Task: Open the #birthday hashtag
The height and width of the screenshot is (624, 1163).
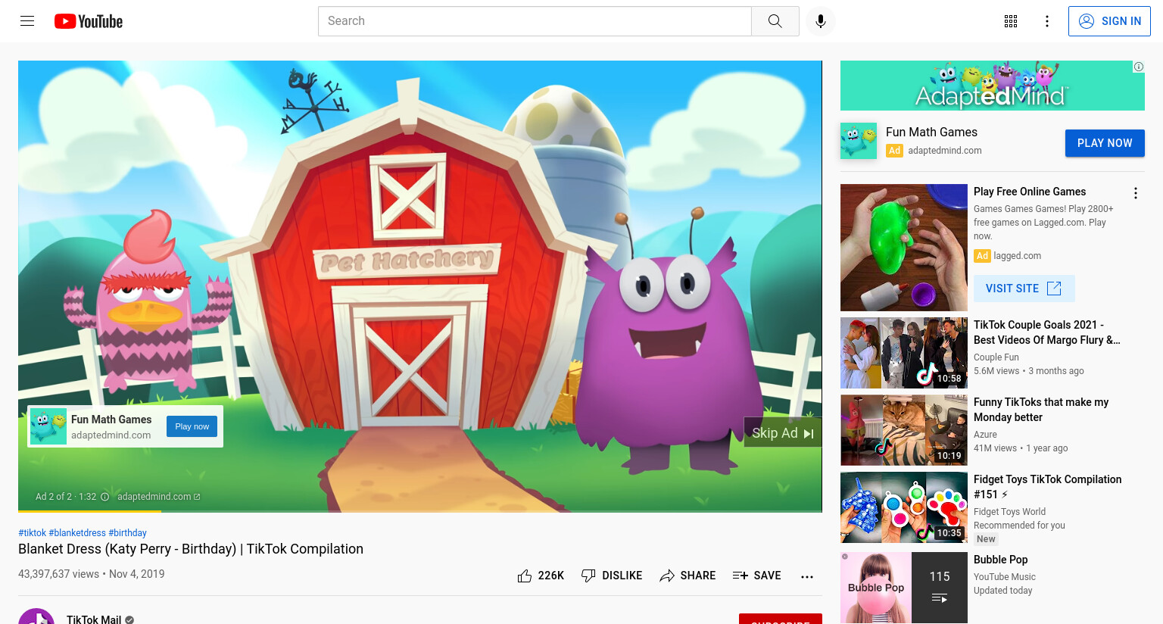Action: (x=127, y=533)
